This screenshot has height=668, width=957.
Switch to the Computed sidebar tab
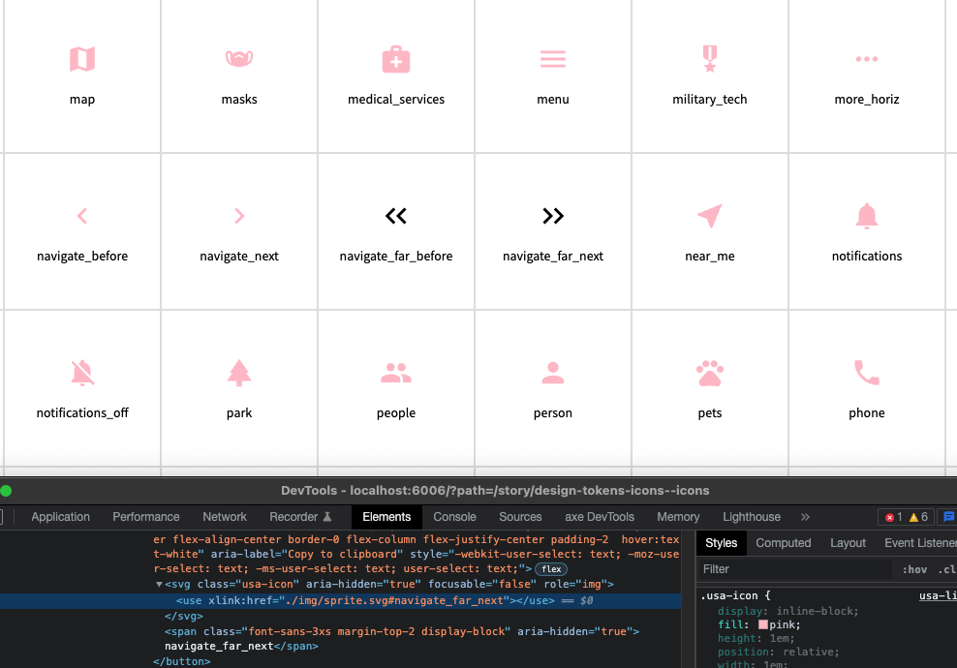click(x=783, y=543)
